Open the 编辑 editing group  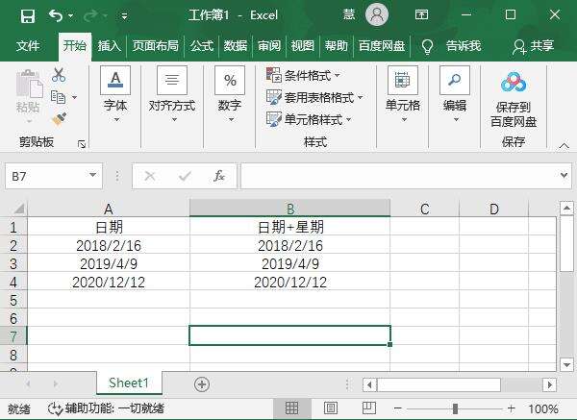(455, 94)
